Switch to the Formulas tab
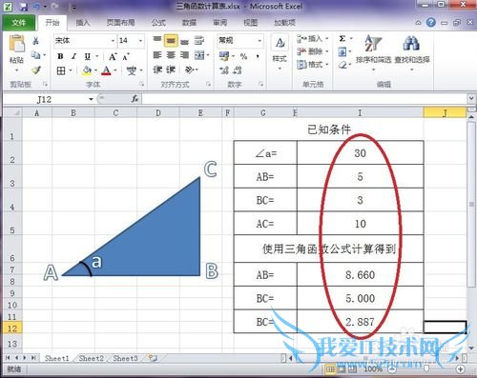Viewport: 477px width, 378px height. click(x=158, y=23)
